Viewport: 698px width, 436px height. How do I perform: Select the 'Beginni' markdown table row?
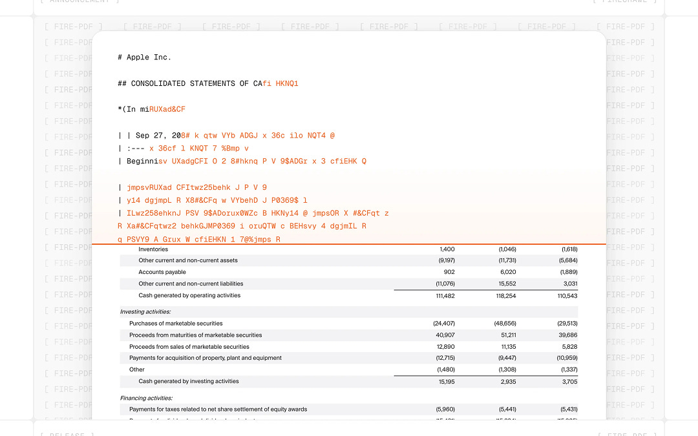point(242,161)
